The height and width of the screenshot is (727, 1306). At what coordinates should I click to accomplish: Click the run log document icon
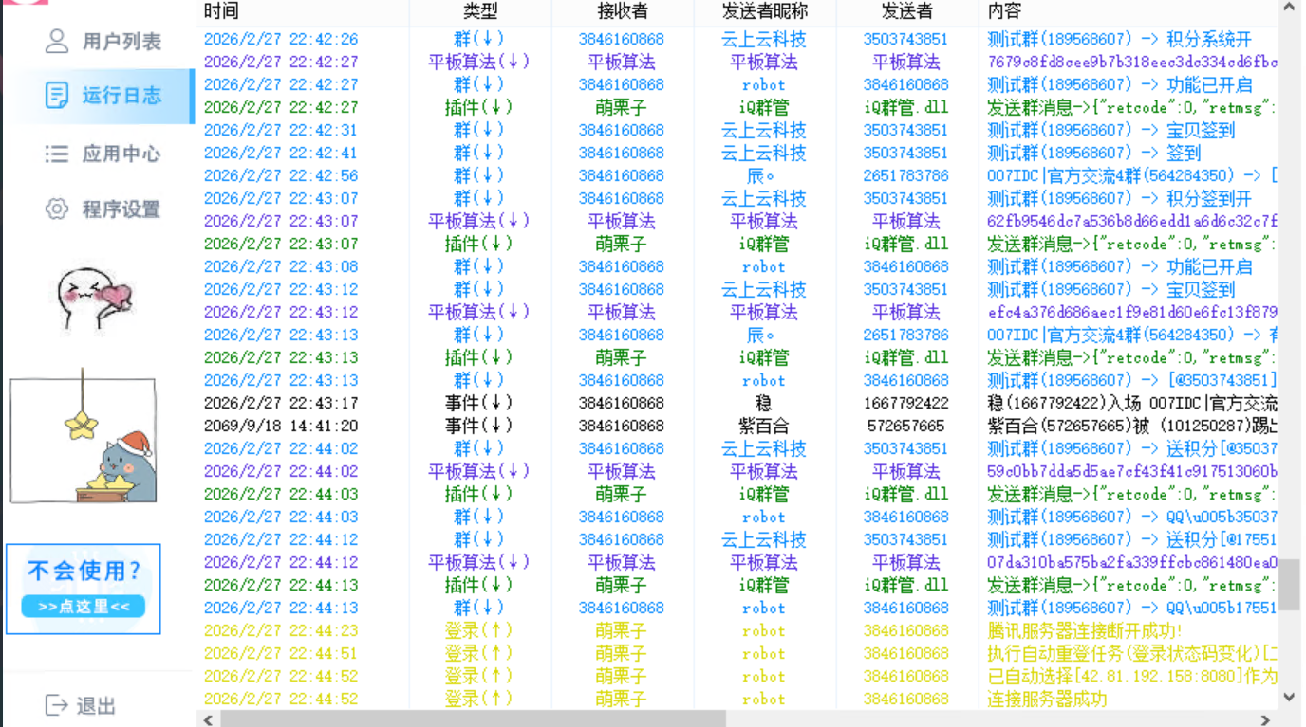(x=57, y=95)
